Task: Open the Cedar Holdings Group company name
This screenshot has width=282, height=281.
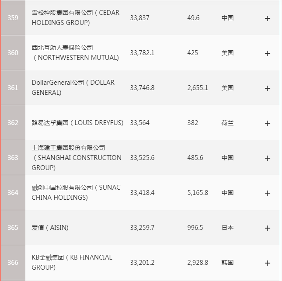Action: click(x=75, y=18)
